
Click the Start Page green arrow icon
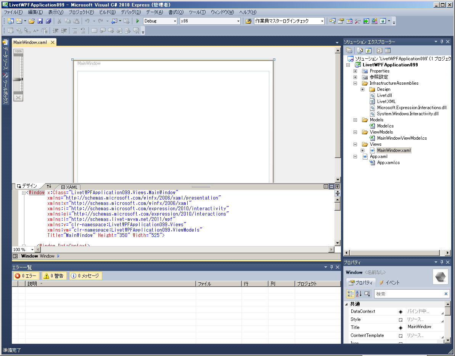coord(366,21)
